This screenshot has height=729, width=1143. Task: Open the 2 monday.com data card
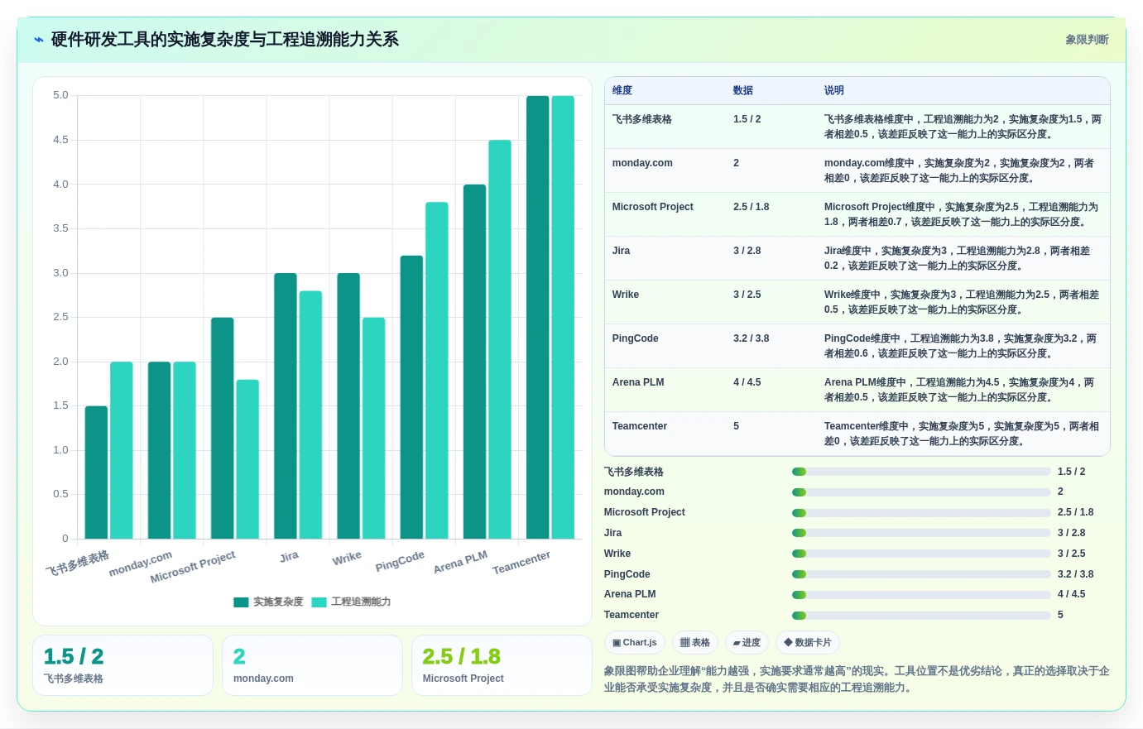pos(312,665)
